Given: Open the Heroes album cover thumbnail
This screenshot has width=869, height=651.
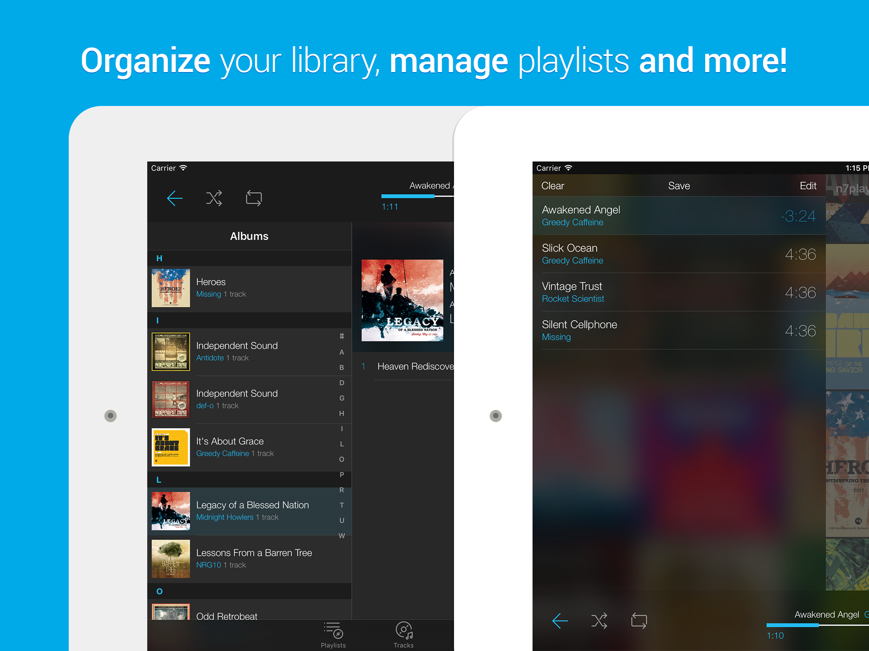Looking at the screenshot, I should point(171,288).
